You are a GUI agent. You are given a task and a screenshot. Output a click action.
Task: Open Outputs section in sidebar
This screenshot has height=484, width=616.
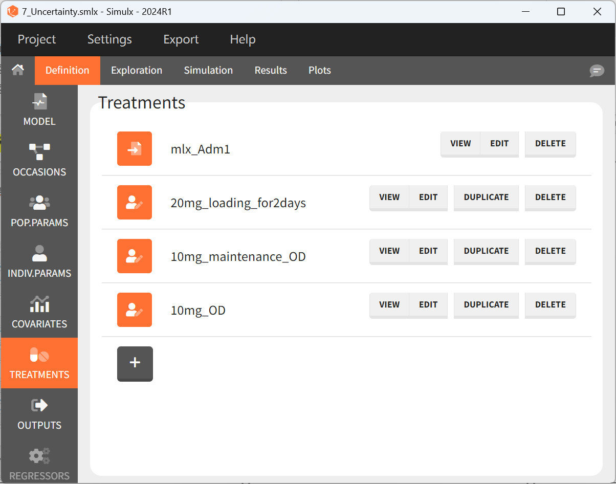click(x=39, y=413)
